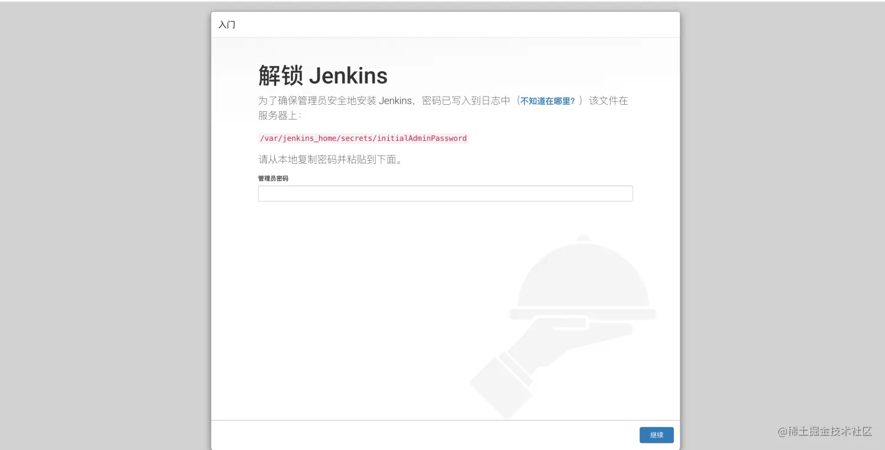Click the 解锁 Jenkins heading
The height and width of the screenshot is (450, 885).
[x=323, y=76]
